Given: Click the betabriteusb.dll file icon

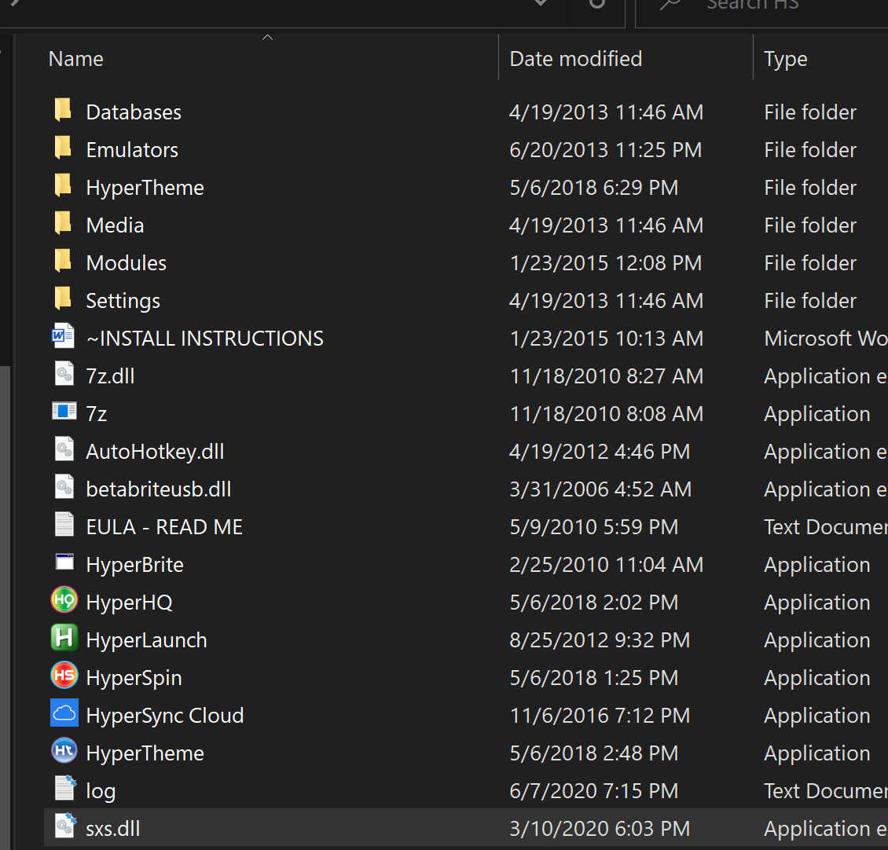Looking at the screenshot, I should [x=64, y=486].
